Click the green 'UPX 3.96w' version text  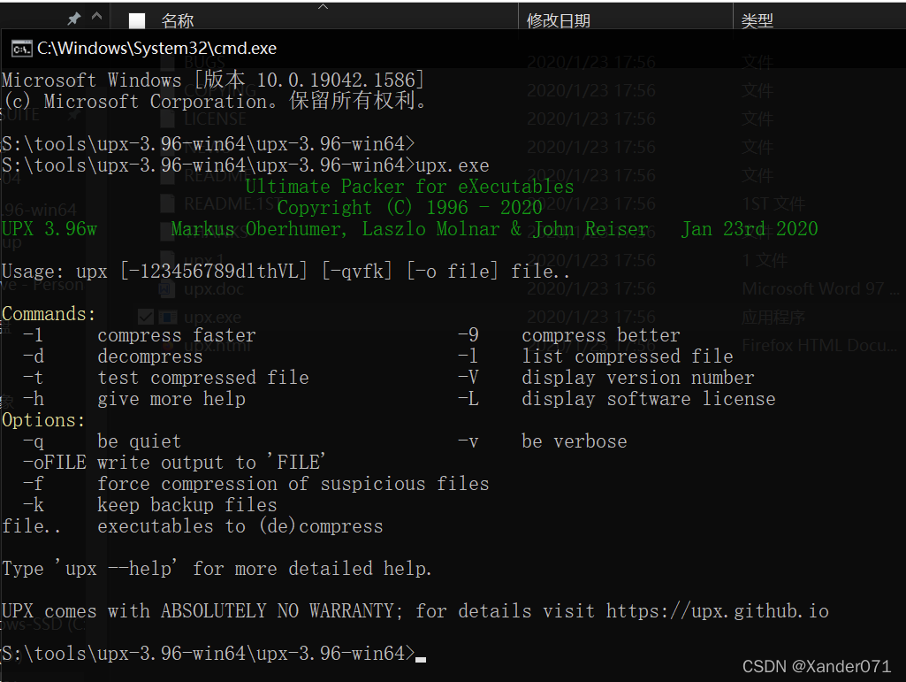tap(49, 229)
